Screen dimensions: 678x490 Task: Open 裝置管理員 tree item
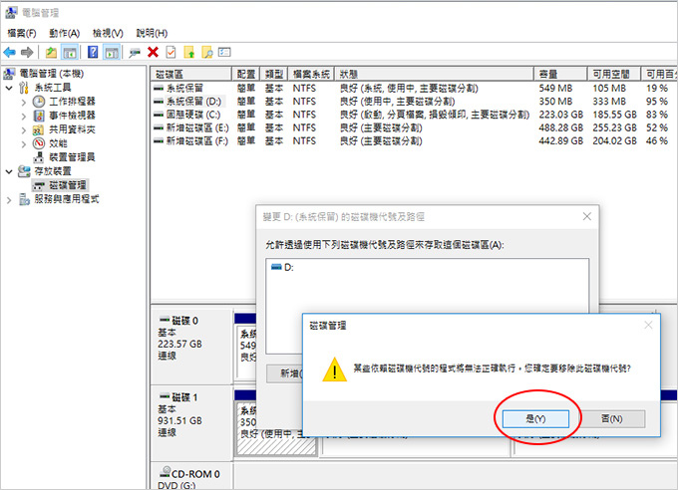[72, 157]
